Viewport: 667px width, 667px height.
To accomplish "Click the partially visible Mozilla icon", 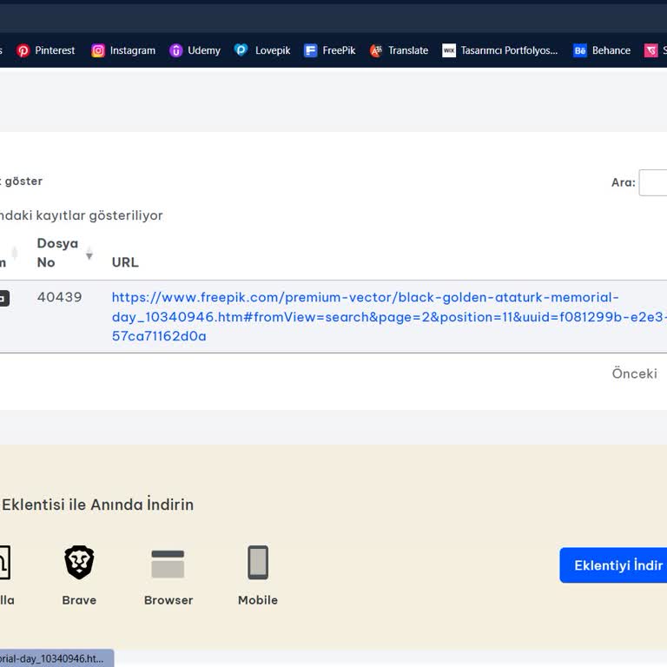I will click(4, 563).
